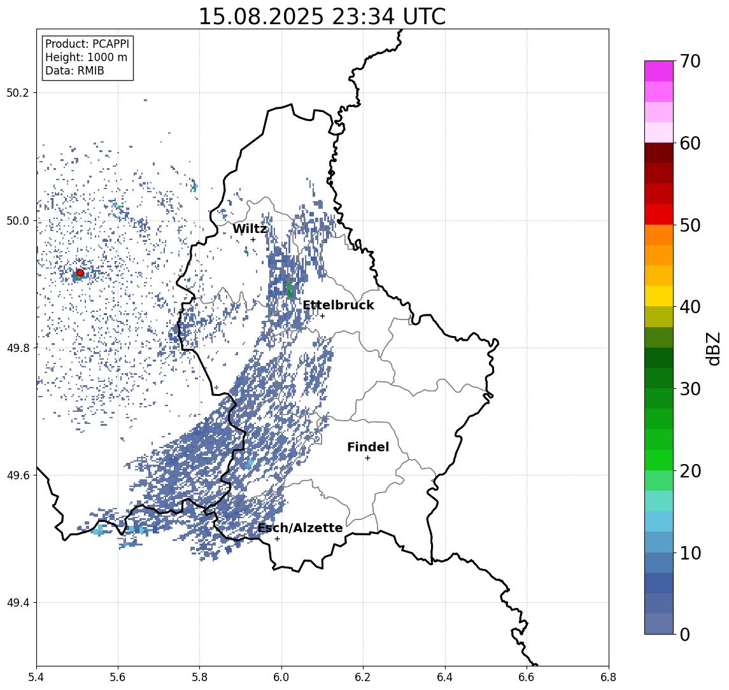The width and height of the screenshot is (729, 690).
Task: Click the 'Height: 1000 m' text in the info box
Action: pos(86,57)
